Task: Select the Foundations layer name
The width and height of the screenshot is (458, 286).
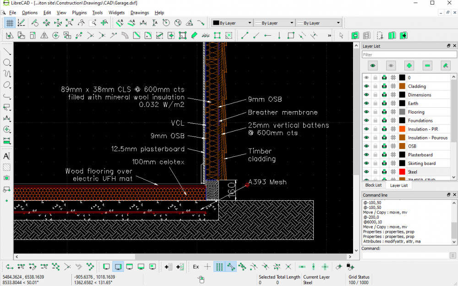Action: coord(420,121)
